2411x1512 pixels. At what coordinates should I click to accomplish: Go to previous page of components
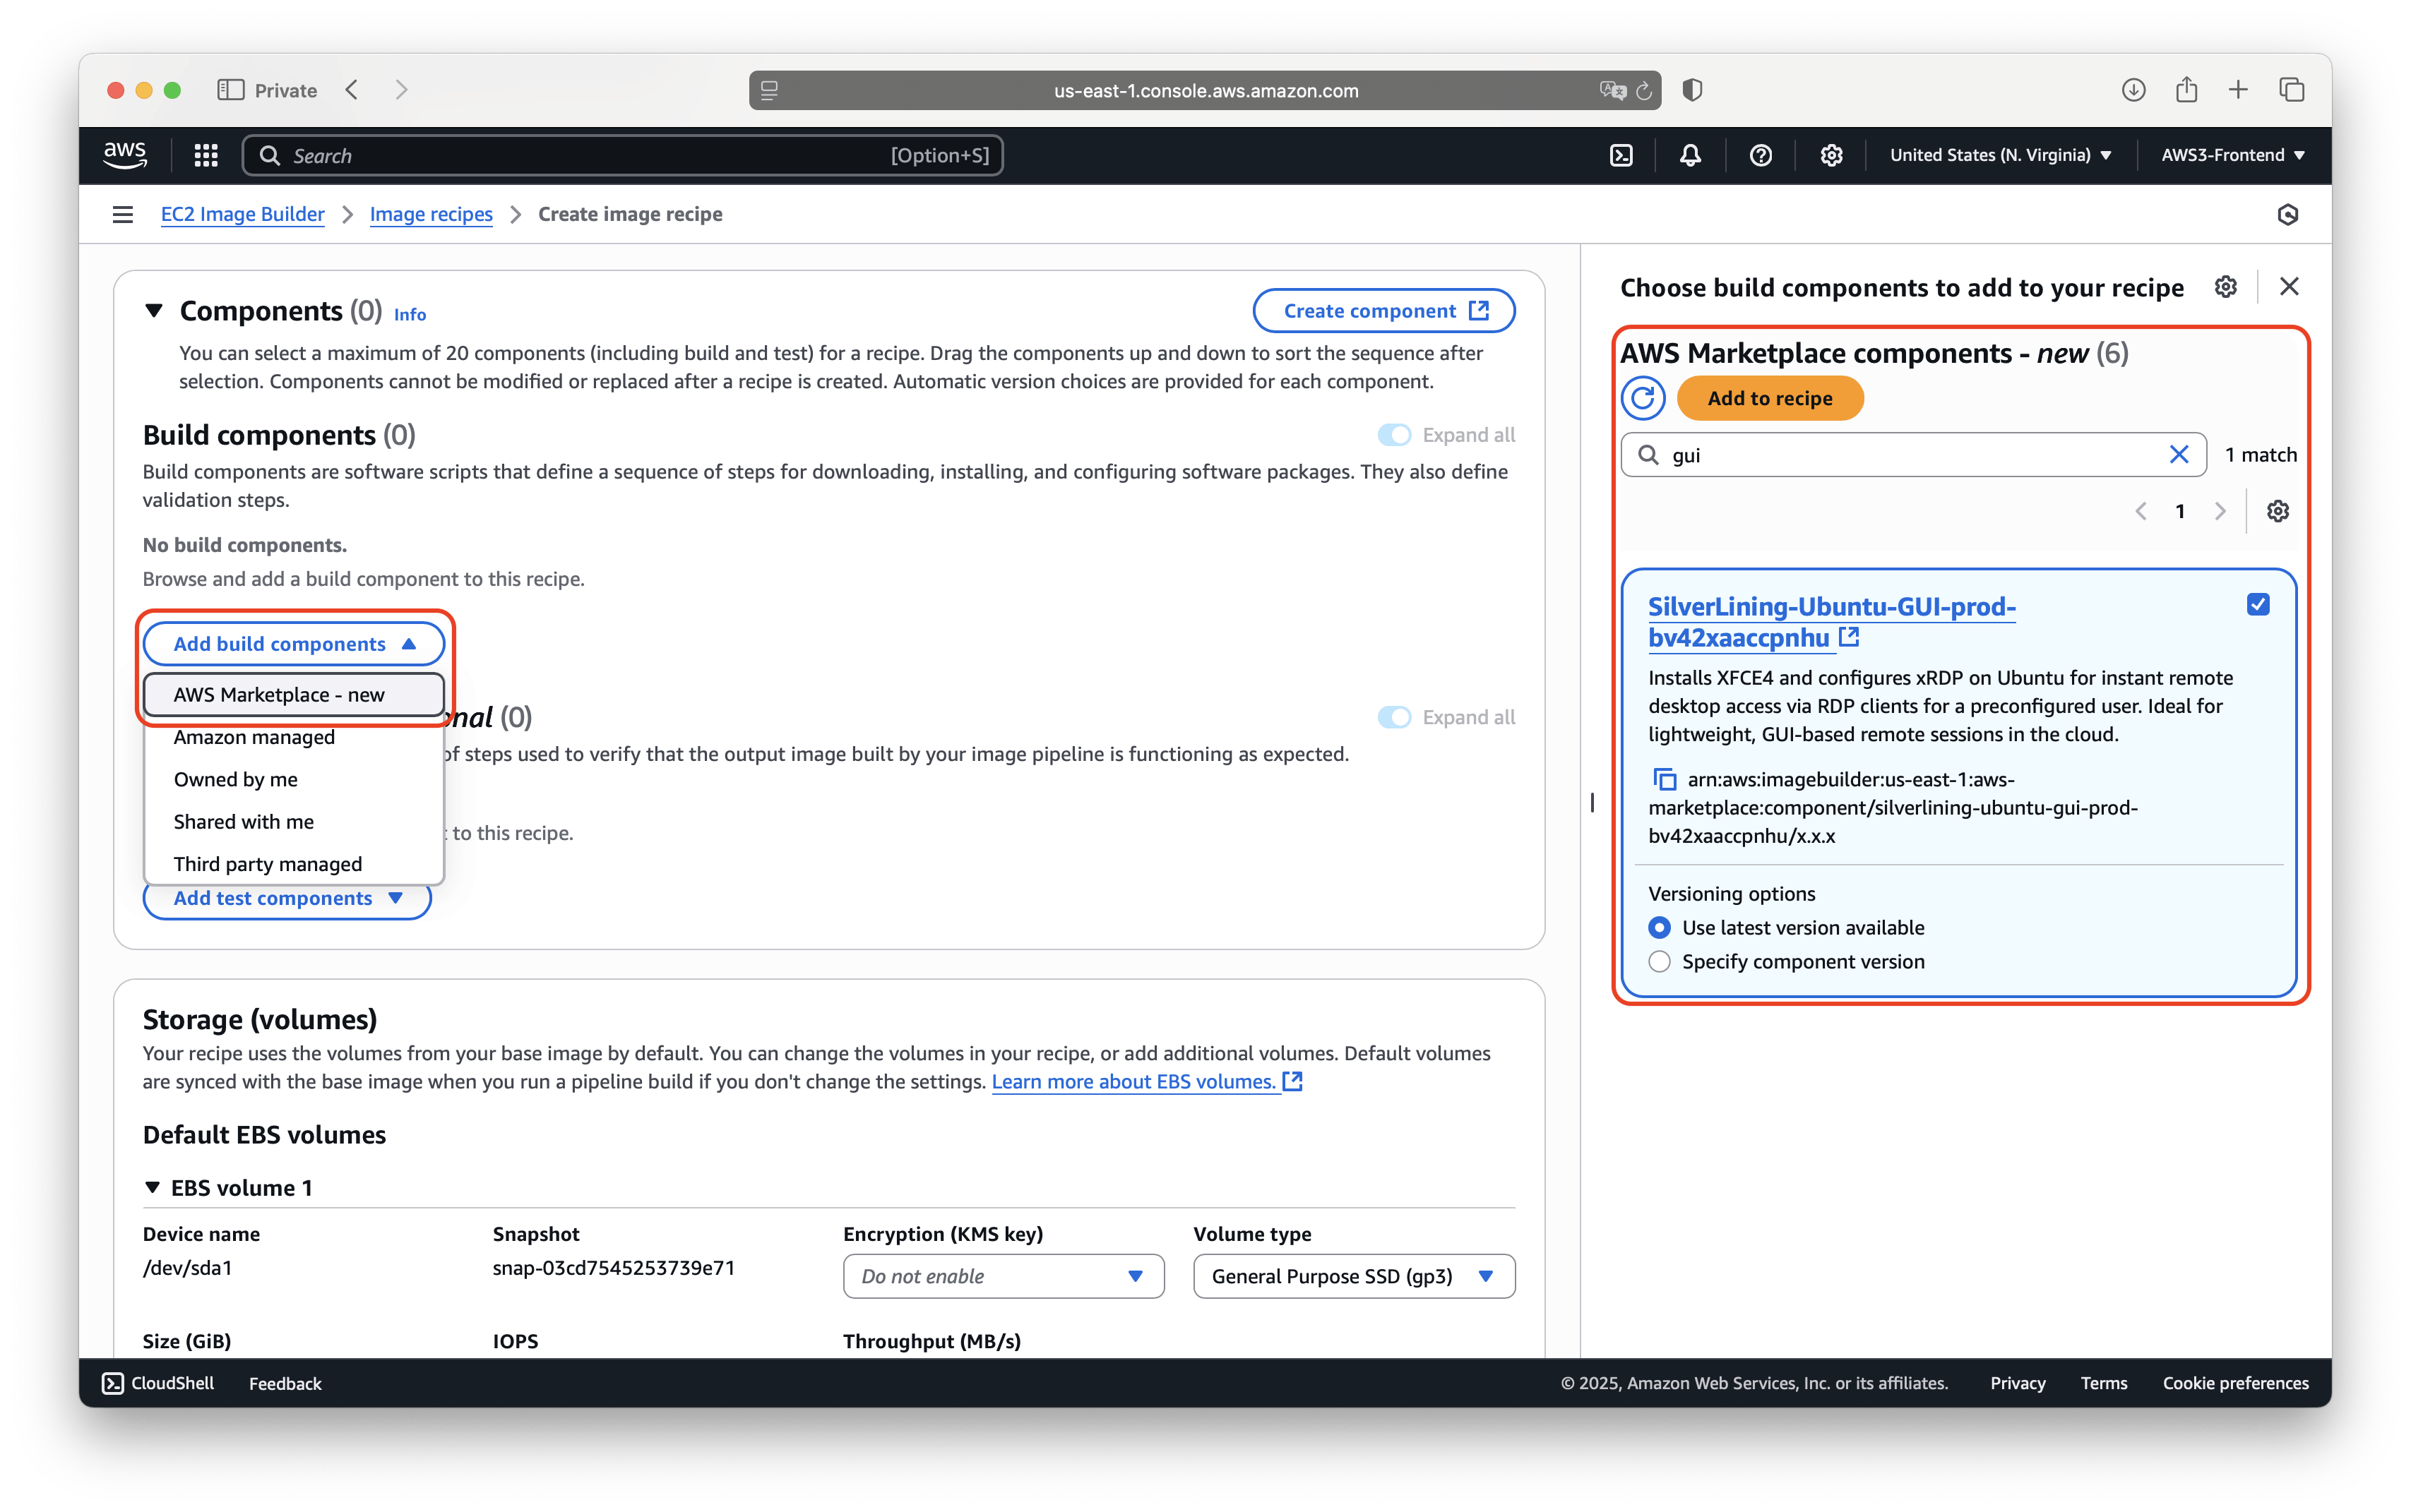click(2141, 511)
